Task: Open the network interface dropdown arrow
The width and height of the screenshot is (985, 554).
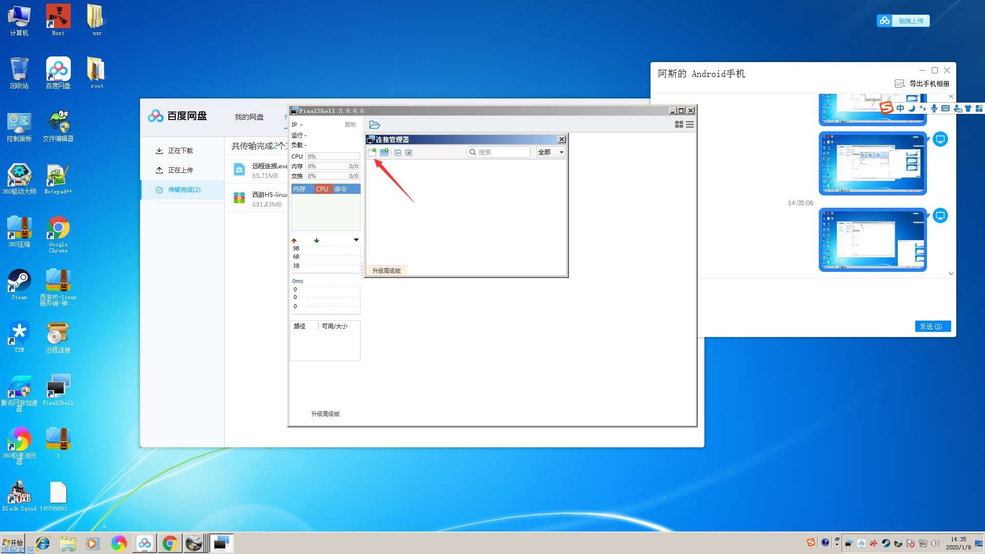Action: [356, 240]
